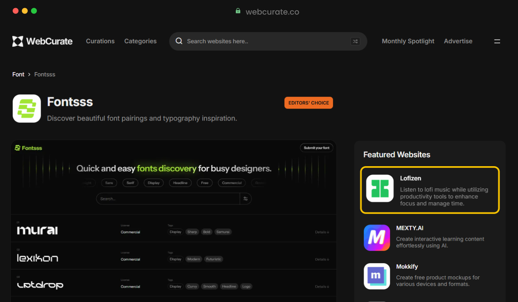Expand Details for the lotdrop font
518x302 pixels.
pyautogui.click(x=322, y=287)
